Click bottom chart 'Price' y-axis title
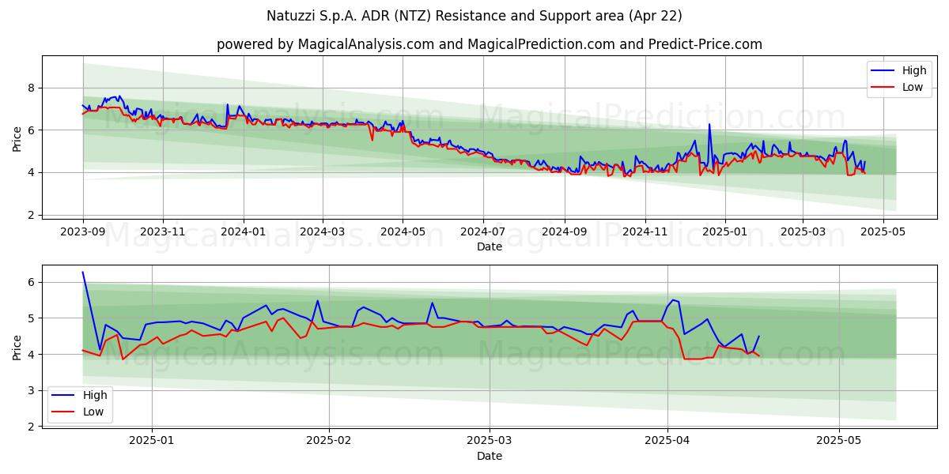 coord(17,348)
